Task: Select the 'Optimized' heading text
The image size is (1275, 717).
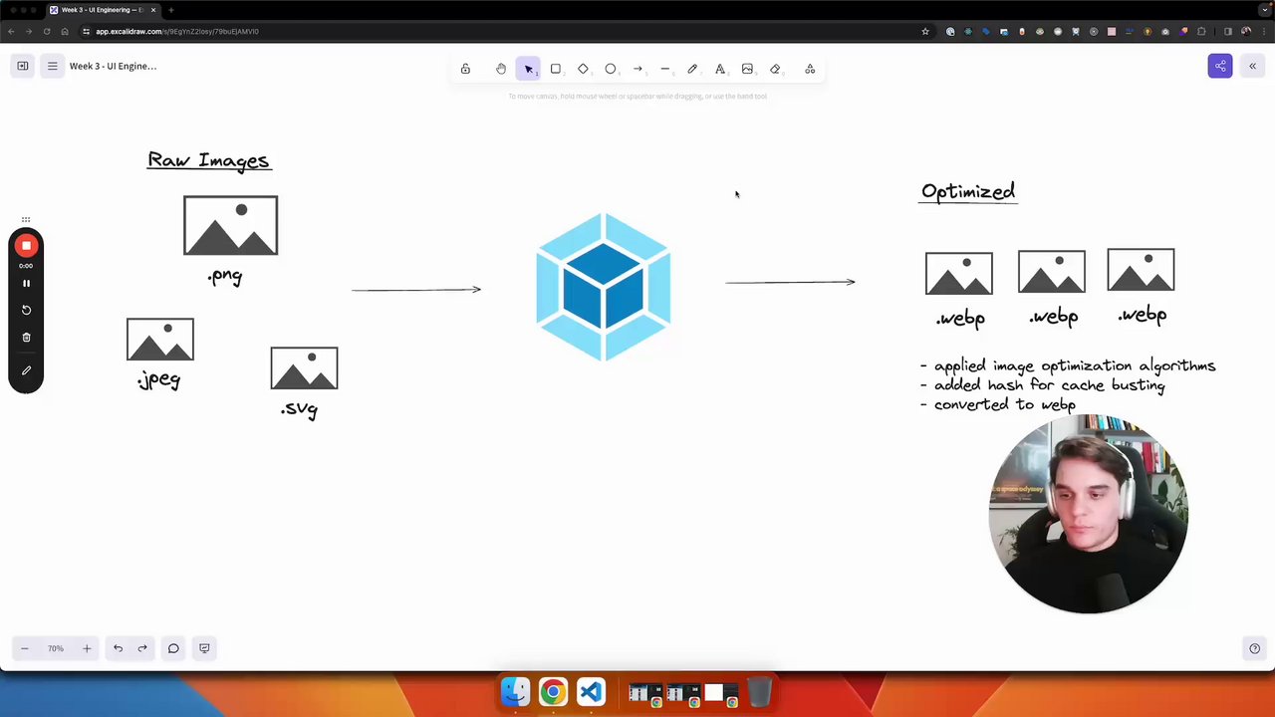Action: tap(968, 191)
